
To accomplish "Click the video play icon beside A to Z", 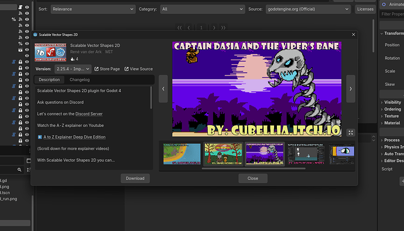I will 40,137.
